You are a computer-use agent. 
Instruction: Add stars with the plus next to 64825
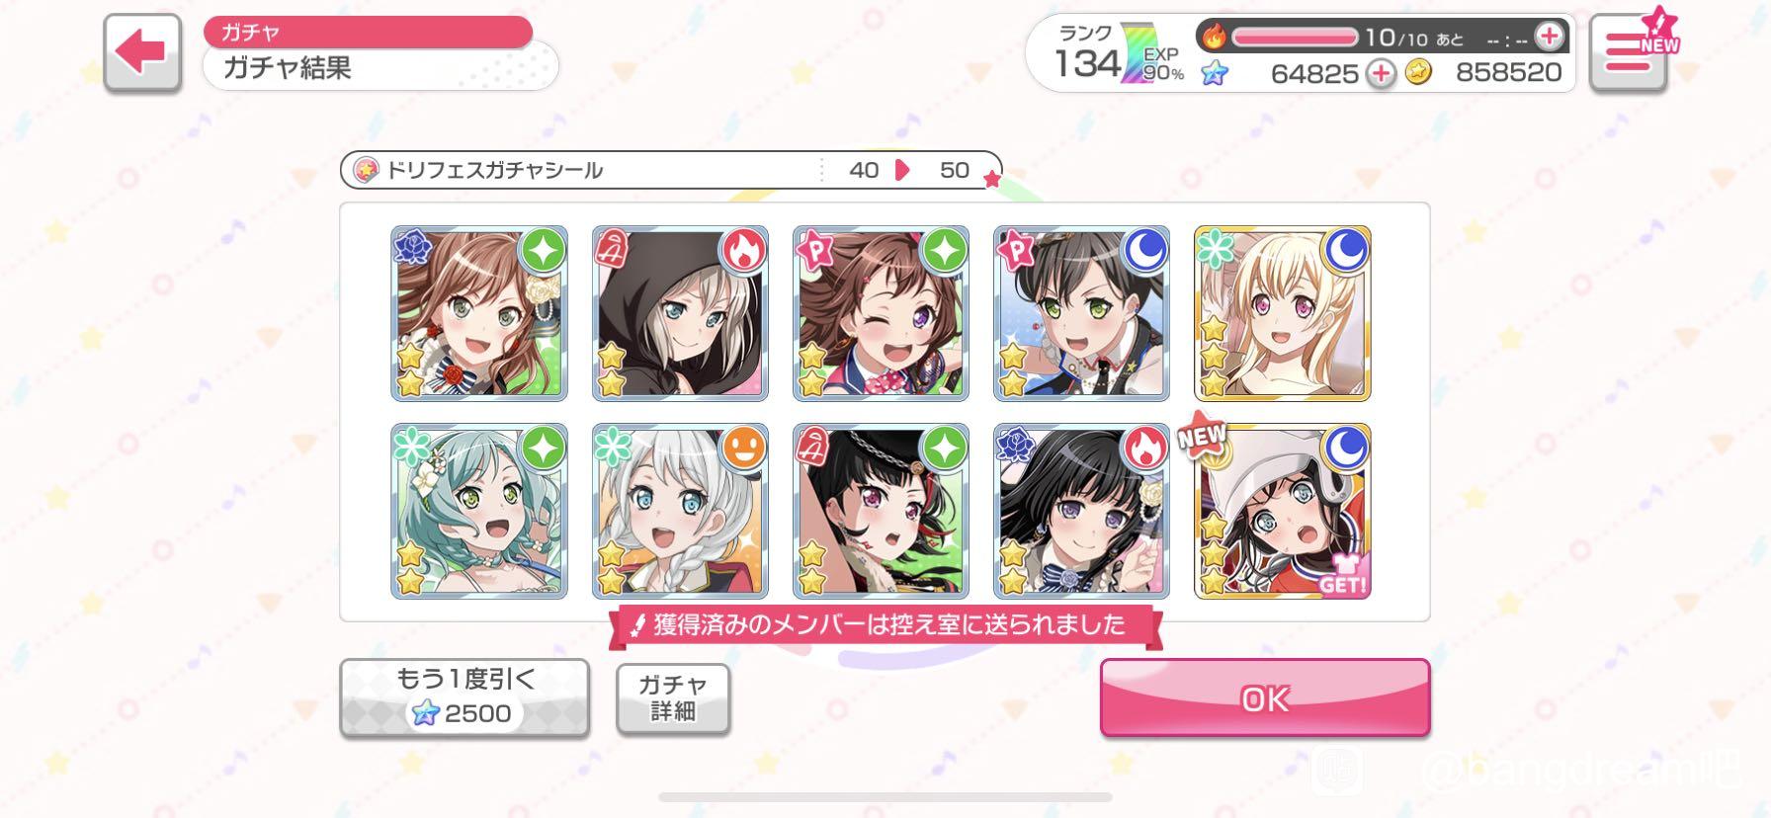pos(1381,73)
